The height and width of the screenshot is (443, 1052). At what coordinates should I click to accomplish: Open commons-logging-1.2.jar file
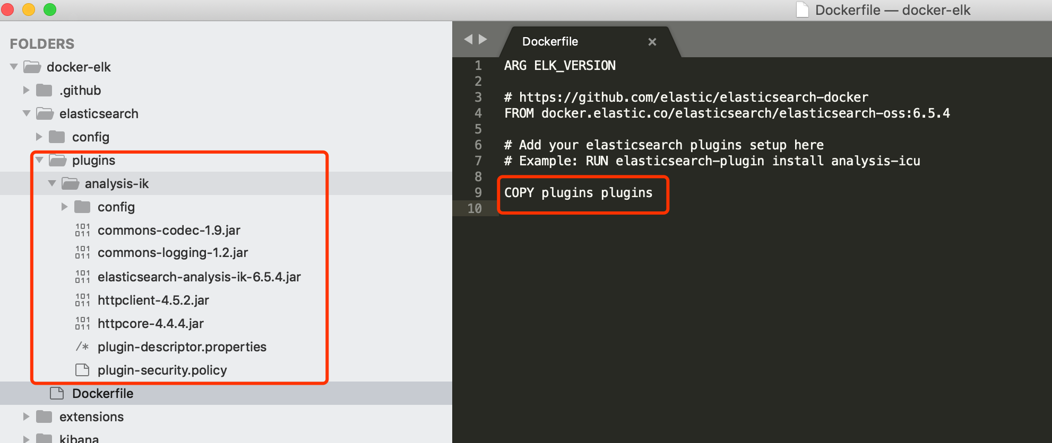173,253
